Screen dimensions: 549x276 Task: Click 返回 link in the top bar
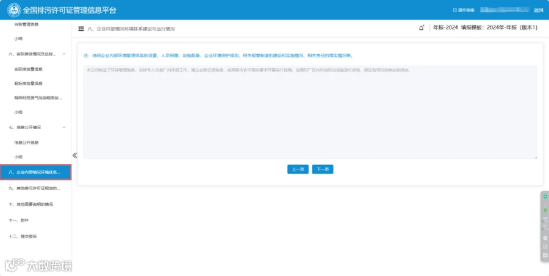[538, 10]
